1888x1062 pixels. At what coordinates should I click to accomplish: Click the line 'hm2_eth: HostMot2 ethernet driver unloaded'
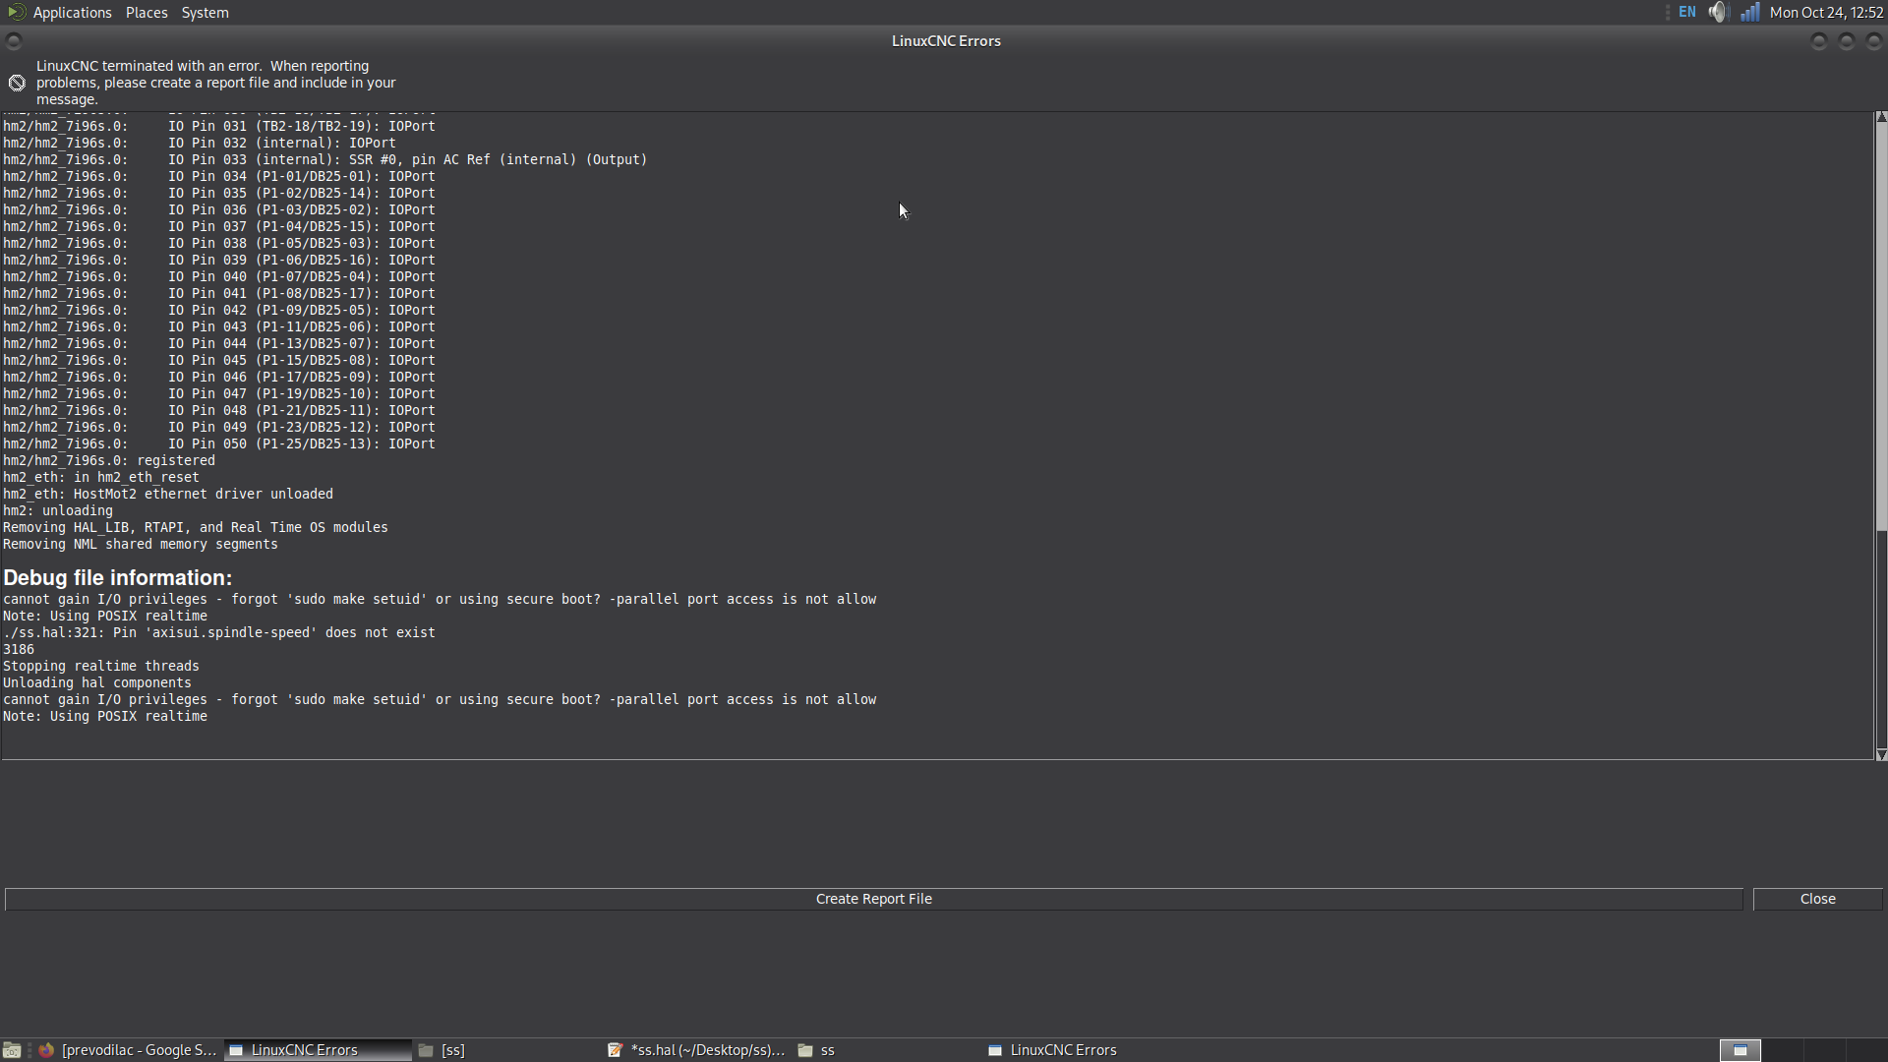point(168,494)
